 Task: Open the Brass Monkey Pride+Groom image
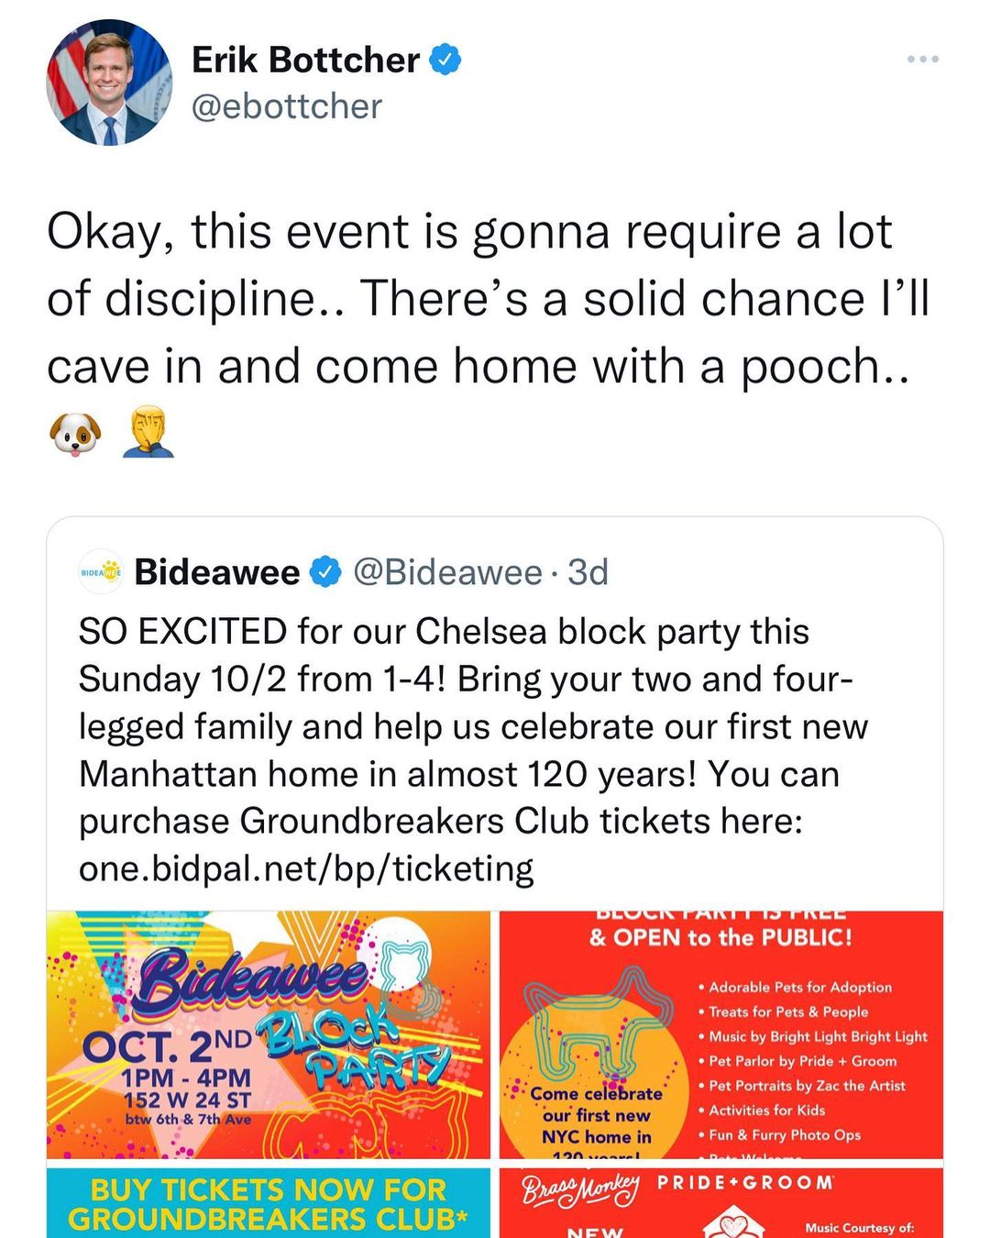point(720,1203)
